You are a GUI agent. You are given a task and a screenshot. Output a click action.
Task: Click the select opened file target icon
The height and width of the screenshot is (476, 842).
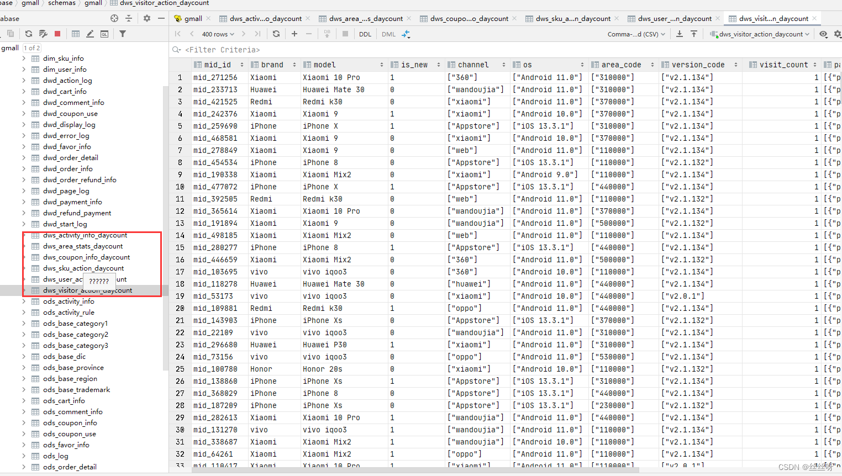114,18
